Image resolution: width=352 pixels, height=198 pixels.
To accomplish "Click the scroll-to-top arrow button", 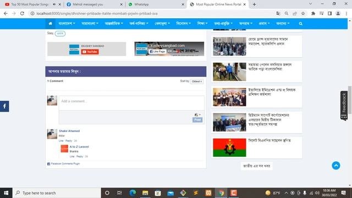I will (x=336, y=166).
